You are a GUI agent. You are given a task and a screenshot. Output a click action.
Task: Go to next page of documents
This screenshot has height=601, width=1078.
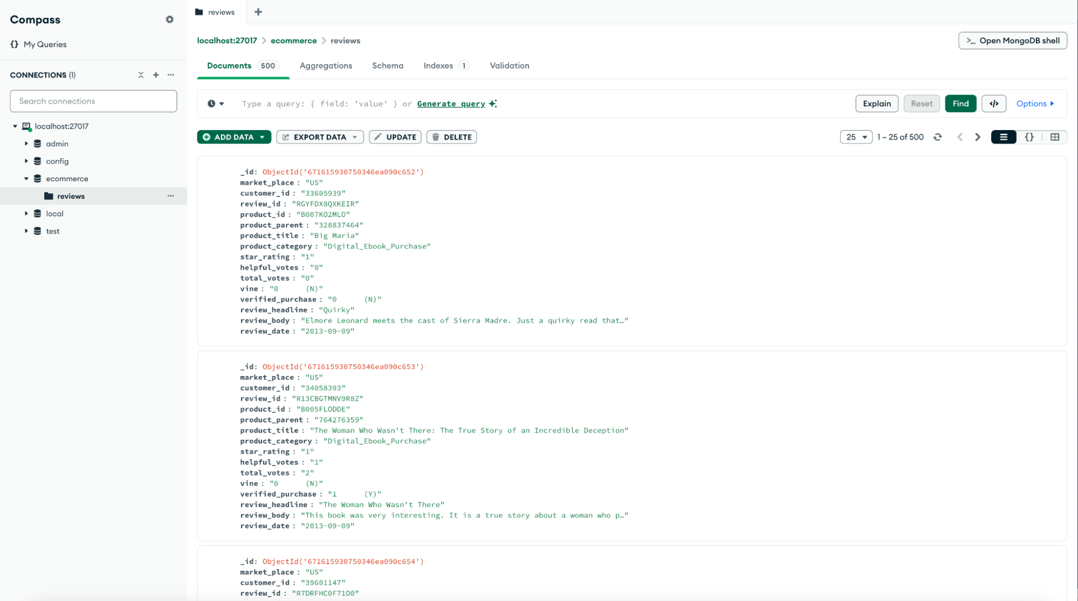pos(978,137)
